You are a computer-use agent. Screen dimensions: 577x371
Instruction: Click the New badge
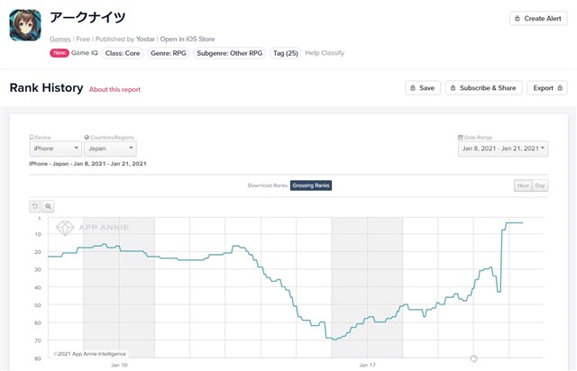coord(60,53)
